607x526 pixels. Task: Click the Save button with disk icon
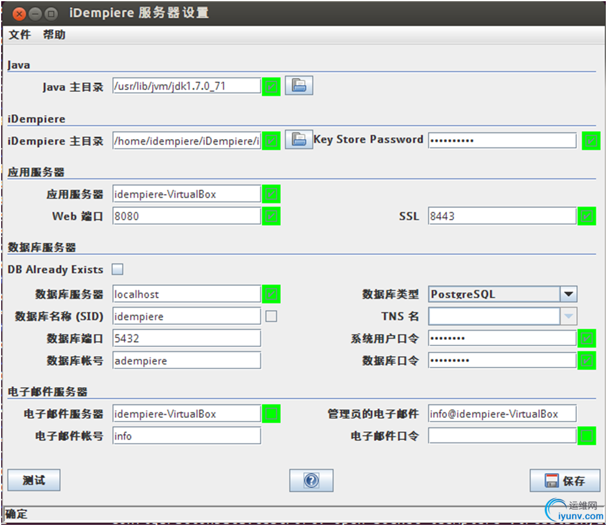(565, 481)
